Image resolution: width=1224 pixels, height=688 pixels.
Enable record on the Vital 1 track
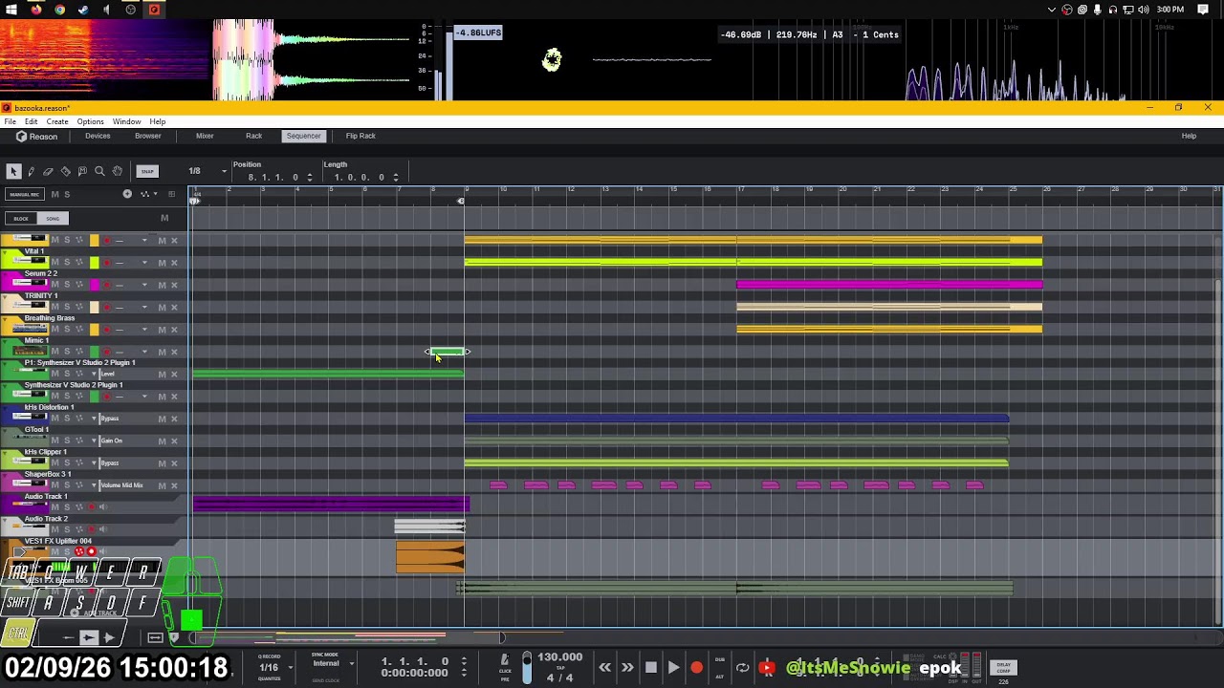tap(106, 262)
